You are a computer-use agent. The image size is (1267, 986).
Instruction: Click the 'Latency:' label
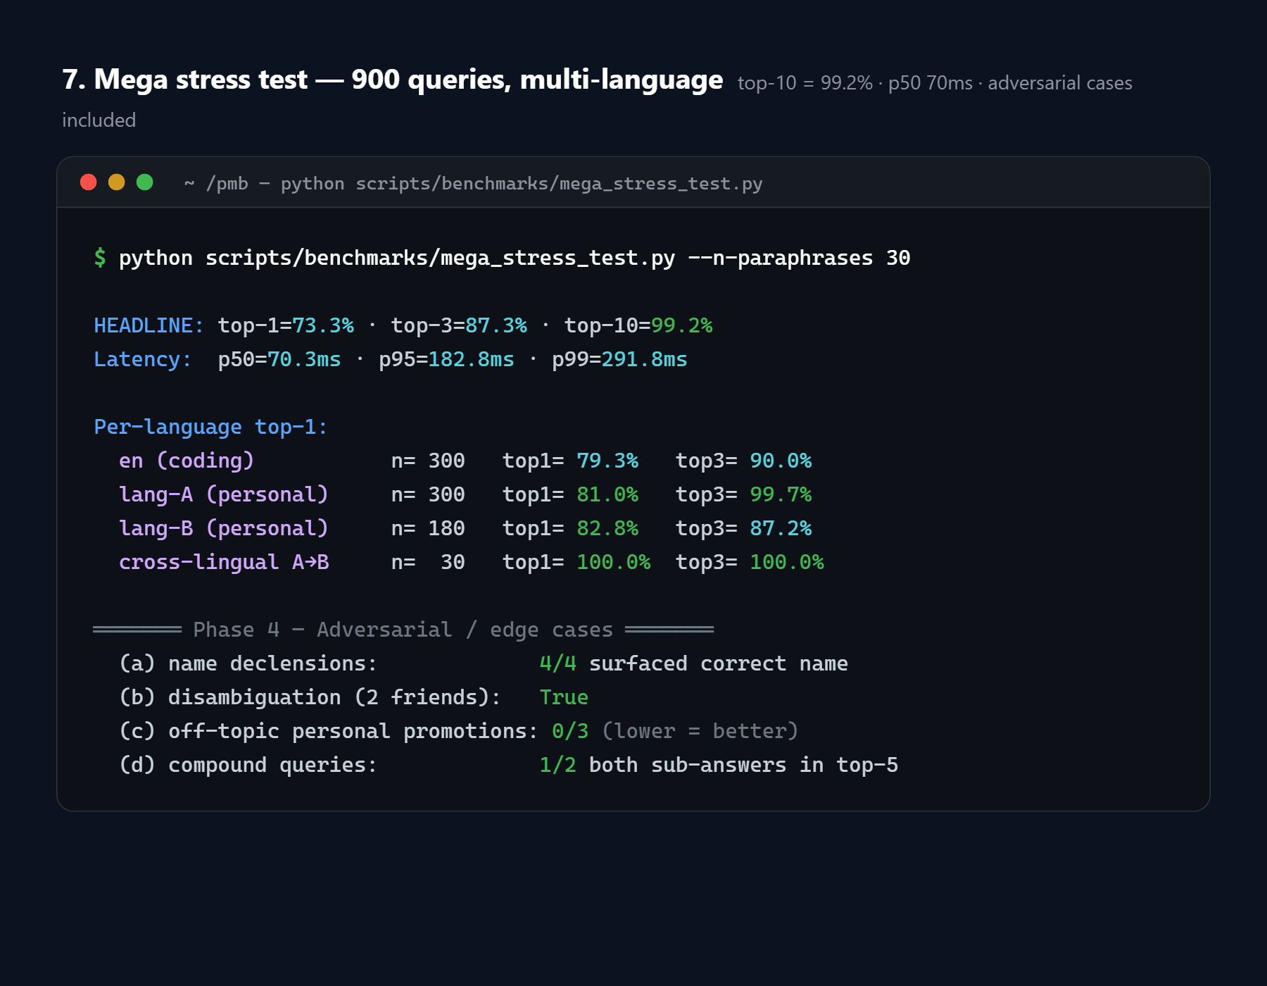pos(142,359)
